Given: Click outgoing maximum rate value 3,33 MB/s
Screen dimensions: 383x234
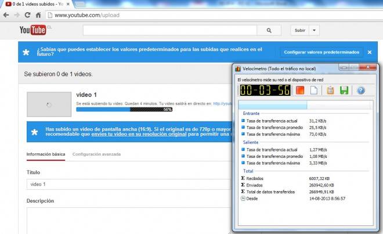Looking at the screenshot, I should [318, 163].
